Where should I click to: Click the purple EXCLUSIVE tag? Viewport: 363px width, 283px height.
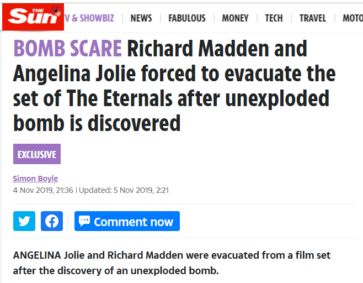37,154
